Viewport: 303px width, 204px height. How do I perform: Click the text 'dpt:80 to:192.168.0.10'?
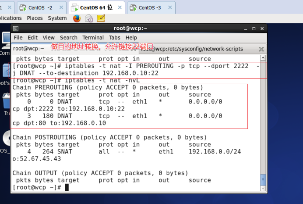[x=65, y=123]
